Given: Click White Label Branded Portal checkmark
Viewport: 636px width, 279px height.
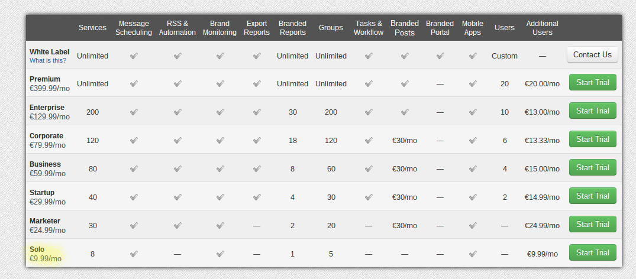Looking at the screenshot, I should click(x=440, y=56).
